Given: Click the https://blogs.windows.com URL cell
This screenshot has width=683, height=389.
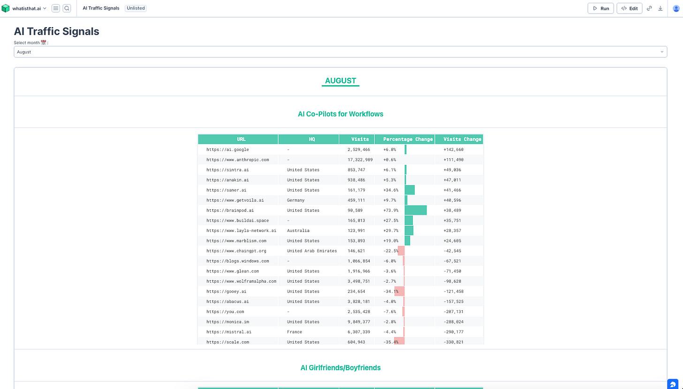Looking at the screenshot, I should pos(237,261).
